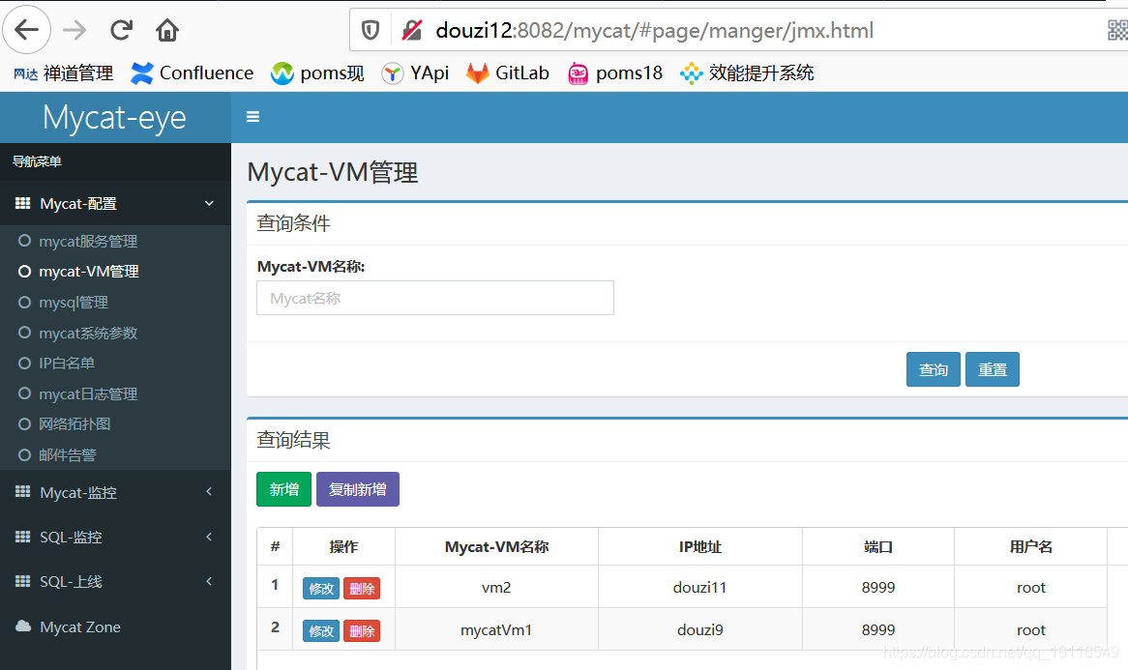Open the browser home icon
This screenshot has width=1128, height=670.
(x=167, y=30)
